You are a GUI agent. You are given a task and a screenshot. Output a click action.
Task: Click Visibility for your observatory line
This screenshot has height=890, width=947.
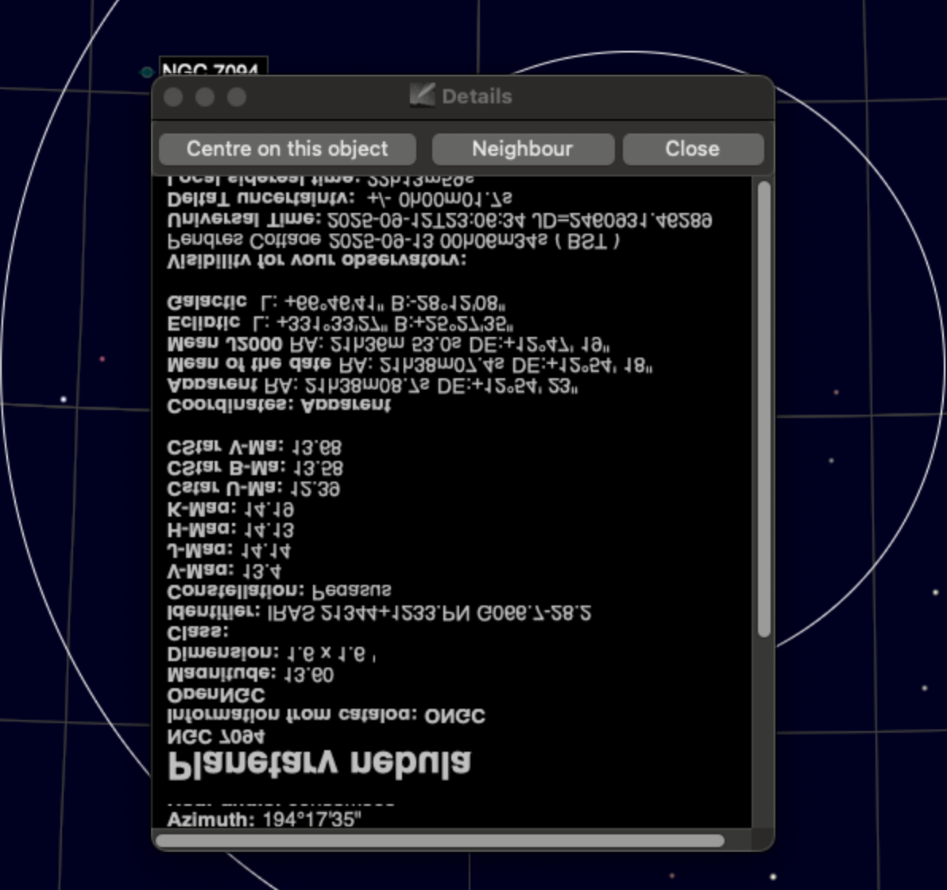pyautogui.click(x=317, y=261)
